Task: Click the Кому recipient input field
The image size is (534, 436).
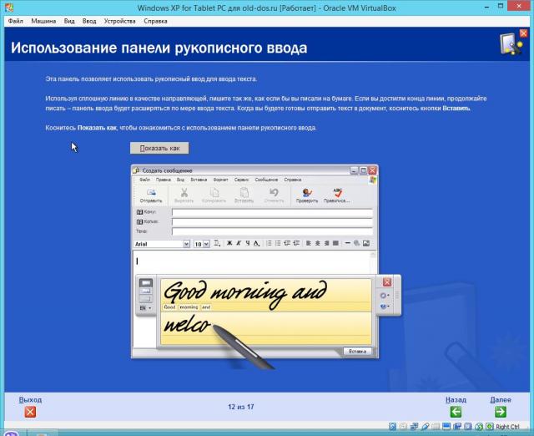Action: coord(272,213)
